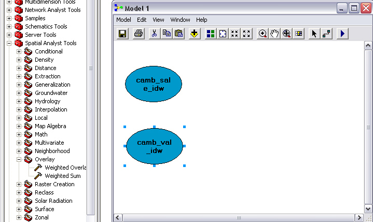Click the Copy toolbar icon

[x=167, y=34]
